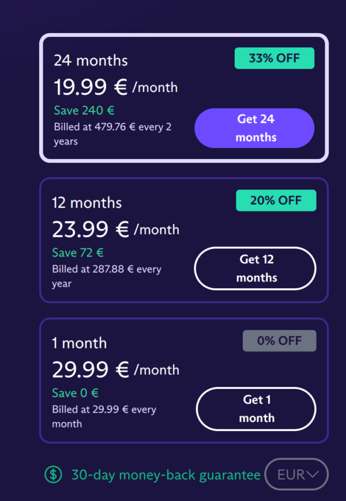Click the 20% OFF badge

pos(276,201)
